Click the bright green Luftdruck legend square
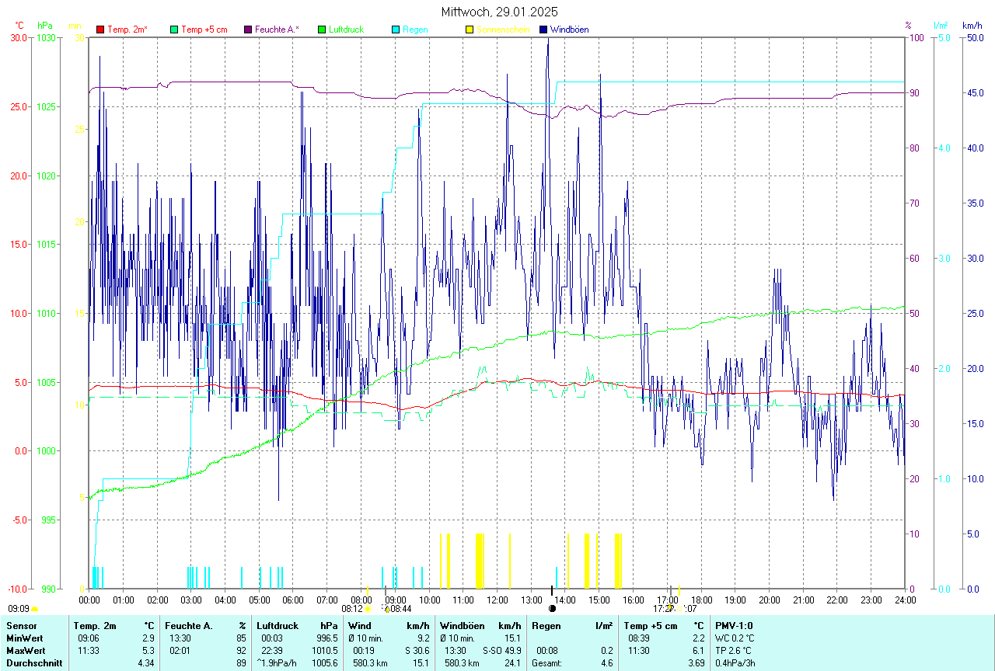This screenshot has height=671, width=995. (x=321, y=30)
